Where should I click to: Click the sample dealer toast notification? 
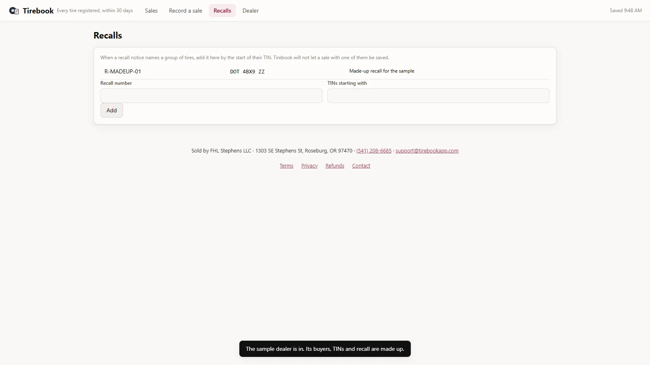pos(325,349)
